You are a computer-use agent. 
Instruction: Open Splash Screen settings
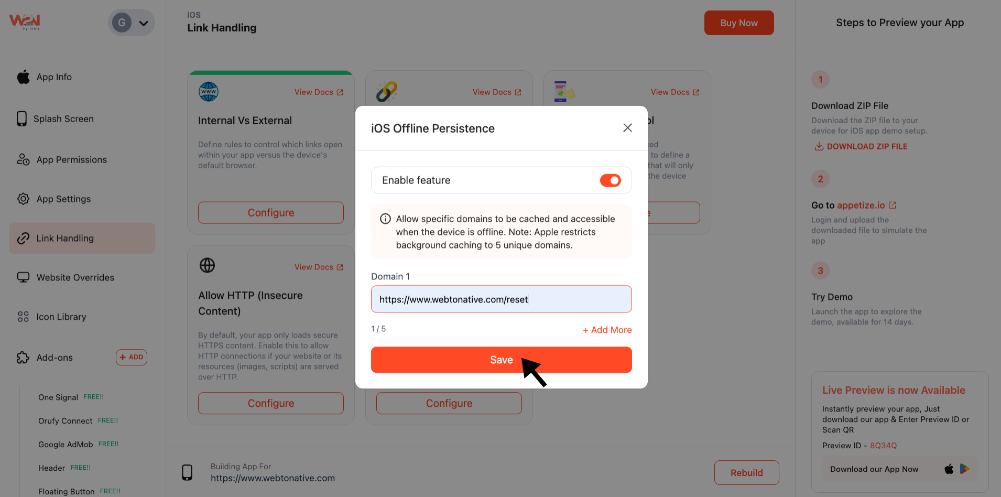63,119
